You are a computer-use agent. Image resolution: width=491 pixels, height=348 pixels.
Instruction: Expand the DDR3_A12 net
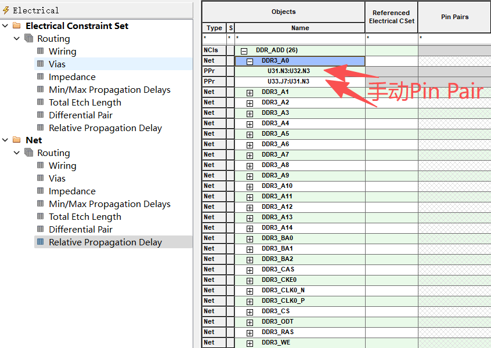click(250, 208)
